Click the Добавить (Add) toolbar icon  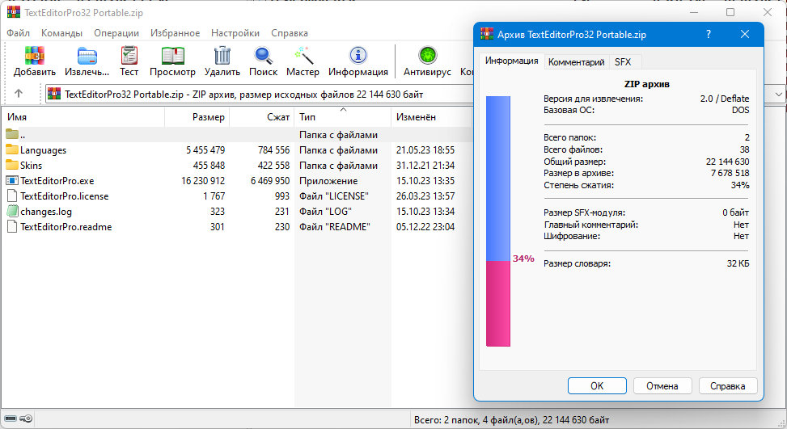pyautogui.click(x=35, y=56)
